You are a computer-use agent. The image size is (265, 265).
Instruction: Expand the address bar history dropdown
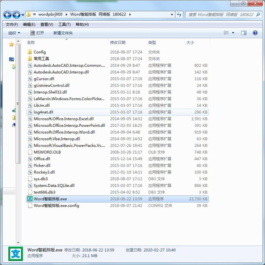173,15
